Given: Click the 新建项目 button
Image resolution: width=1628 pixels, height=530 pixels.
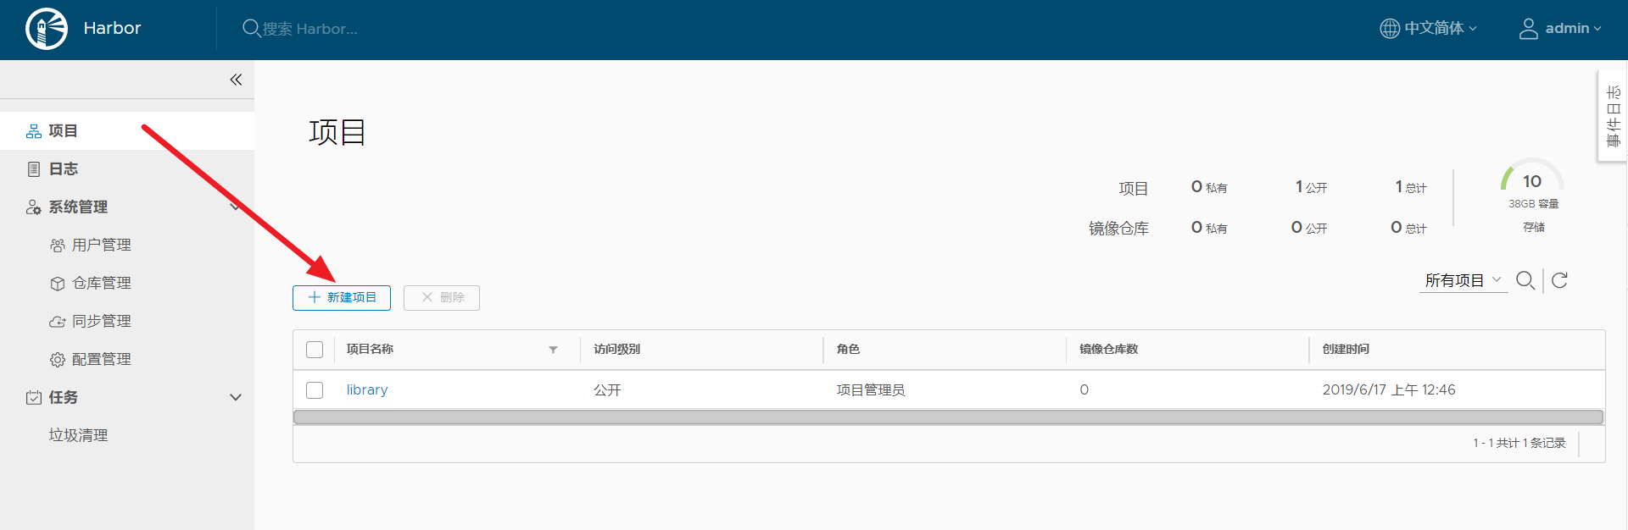Looking at the screenshot, I should (x=342, y=298).
